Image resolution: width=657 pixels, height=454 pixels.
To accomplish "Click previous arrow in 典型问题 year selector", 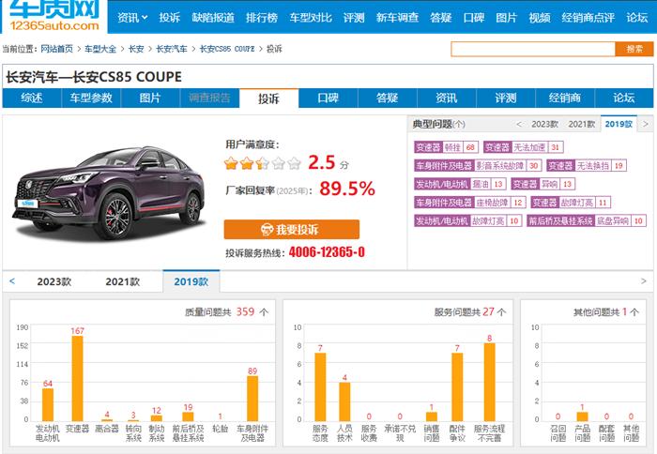I will [x=519, y=124].
